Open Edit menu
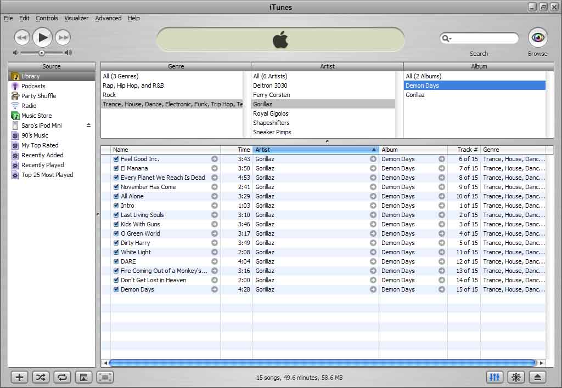The height and width of the screenshot is (388, 562). 24,18
